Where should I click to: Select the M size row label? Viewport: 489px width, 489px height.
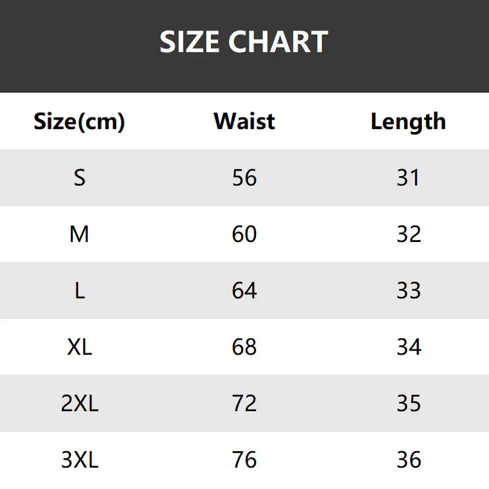[x=79, y=234]
